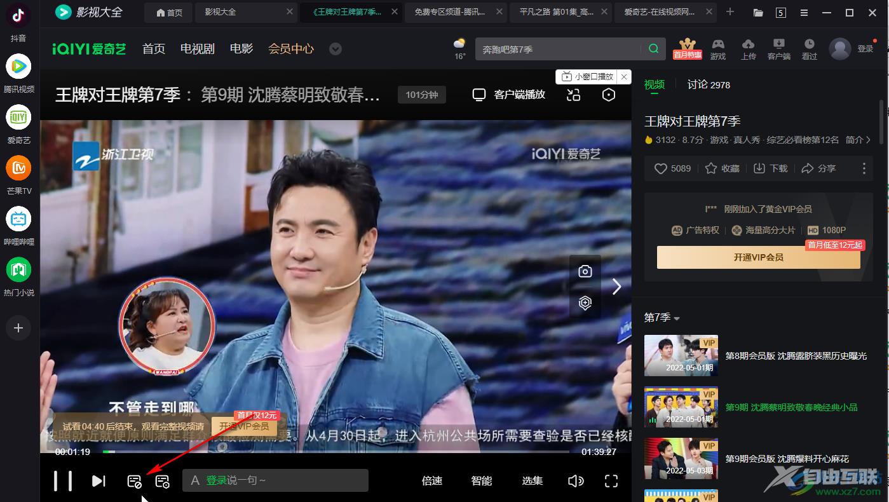This screenshot has height=502, width=889.
Task: Click 开通VIP会员 on trial banner
Action: click(x=244, y=426)
